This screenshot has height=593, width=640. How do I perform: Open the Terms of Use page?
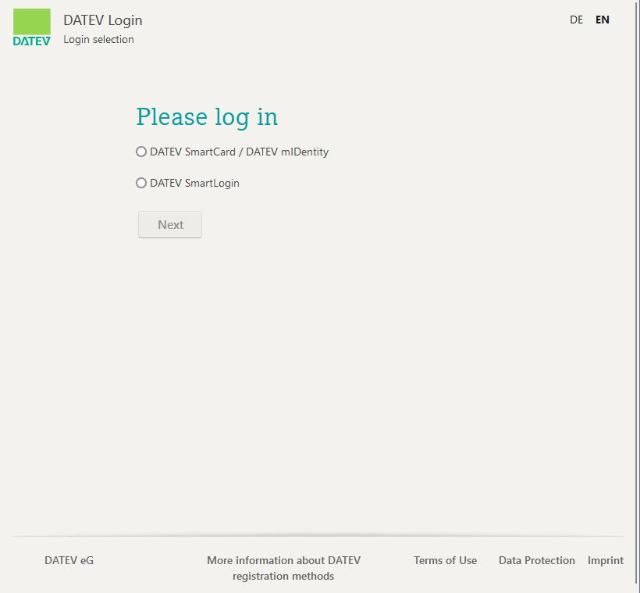pyautogui.click(x=445, y=560)
